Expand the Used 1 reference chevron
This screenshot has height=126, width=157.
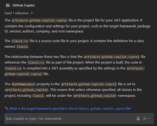click(32, 13)
